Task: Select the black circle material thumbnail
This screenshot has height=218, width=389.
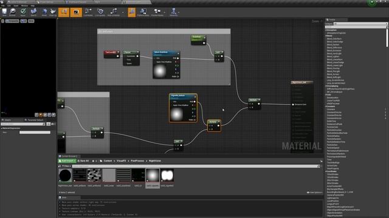Action: pyautogui.click(x=65, y=176)
